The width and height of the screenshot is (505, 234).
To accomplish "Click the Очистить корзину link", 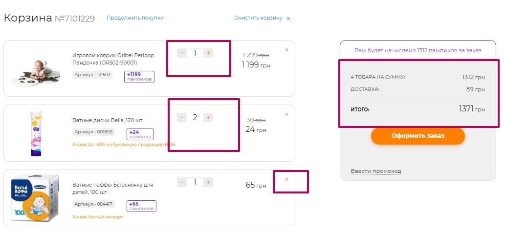I will tap(258, 18).
